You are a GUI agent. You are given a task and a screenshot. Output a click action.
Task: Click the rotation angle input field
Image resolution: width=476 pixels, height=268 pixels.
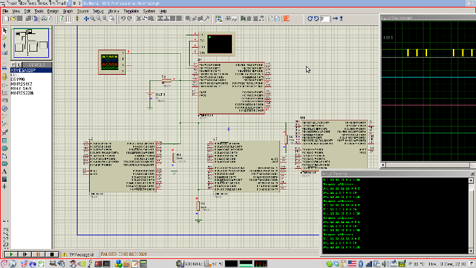[x=325, y=19]
